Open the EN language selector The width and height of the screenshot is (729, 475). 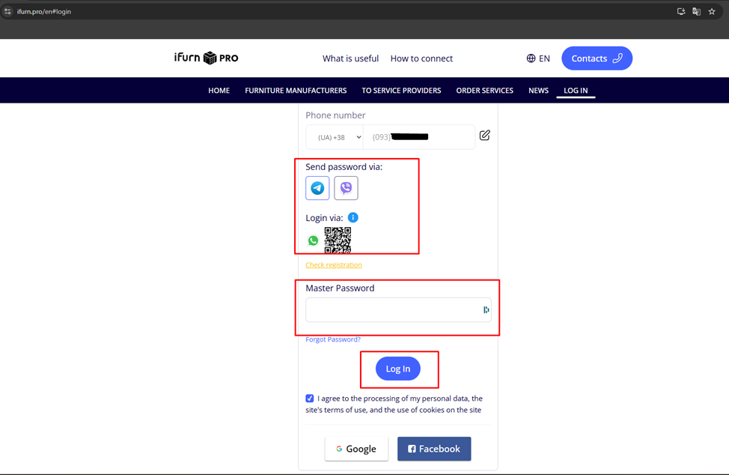click(x=538, y=58)
